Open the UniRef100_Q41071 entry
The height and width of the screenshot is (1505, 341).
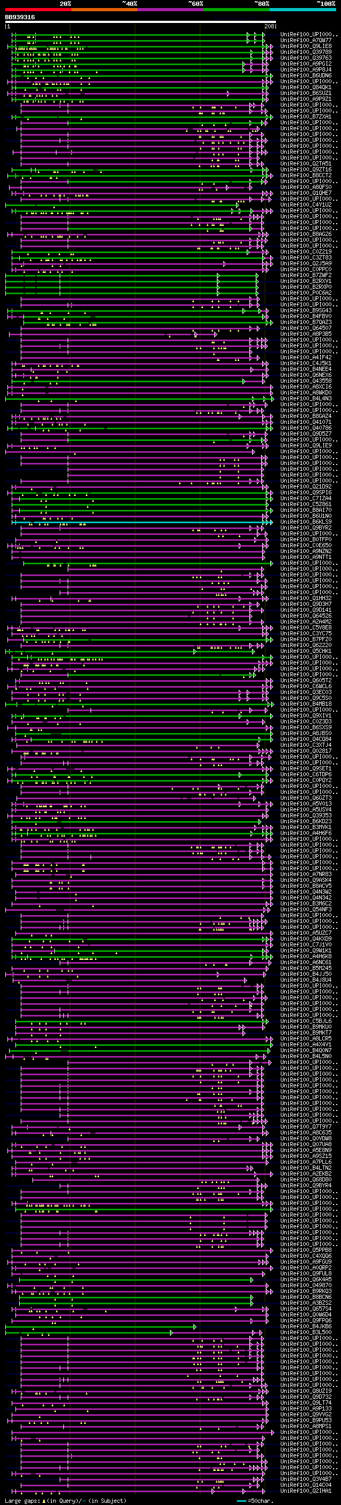click(x=306, y=422)
